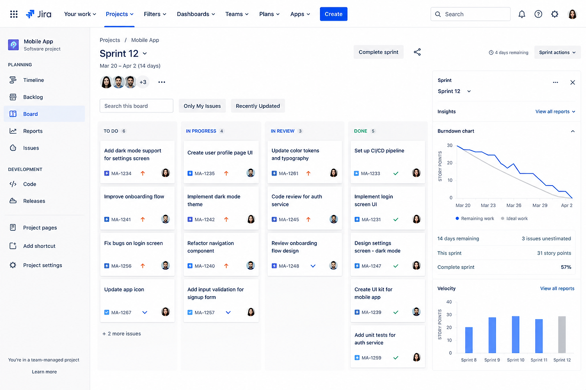Click the Reports chart icon in sidebar

pos(13,131)
